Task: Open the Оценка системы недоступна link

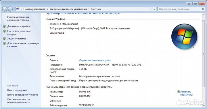Action: point(95,60)
